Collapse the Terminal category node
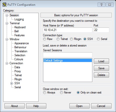 coord(7,23)
